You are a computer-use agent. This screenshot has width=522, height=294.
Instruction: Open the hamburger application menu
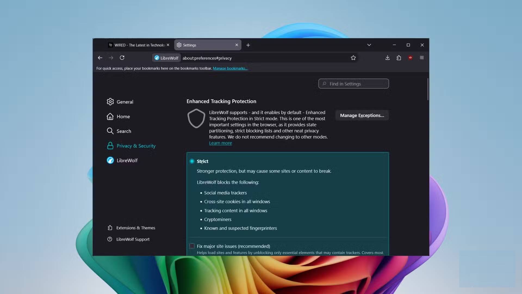pyautogui.click(x=422, y=58)
